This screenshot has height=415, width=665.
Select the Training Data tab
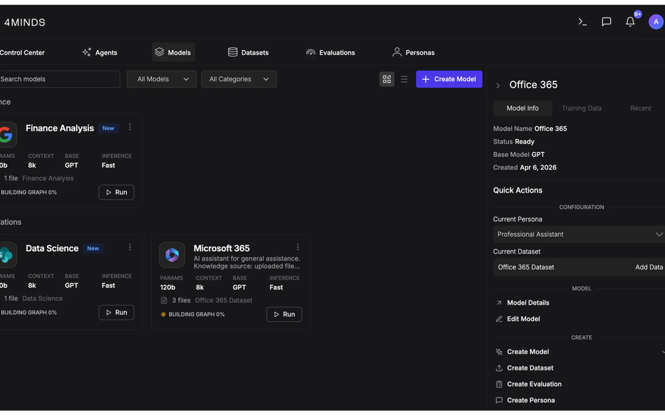(x=581, y=108)
